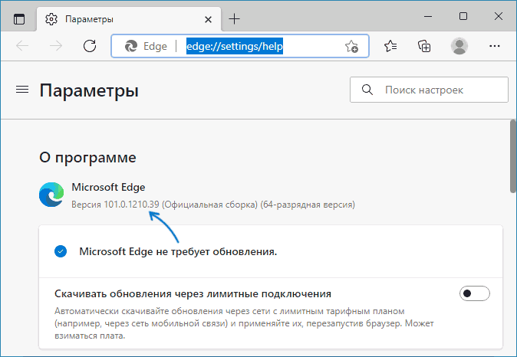Refresh the current page
517x357 pixels.
(90, 46)
